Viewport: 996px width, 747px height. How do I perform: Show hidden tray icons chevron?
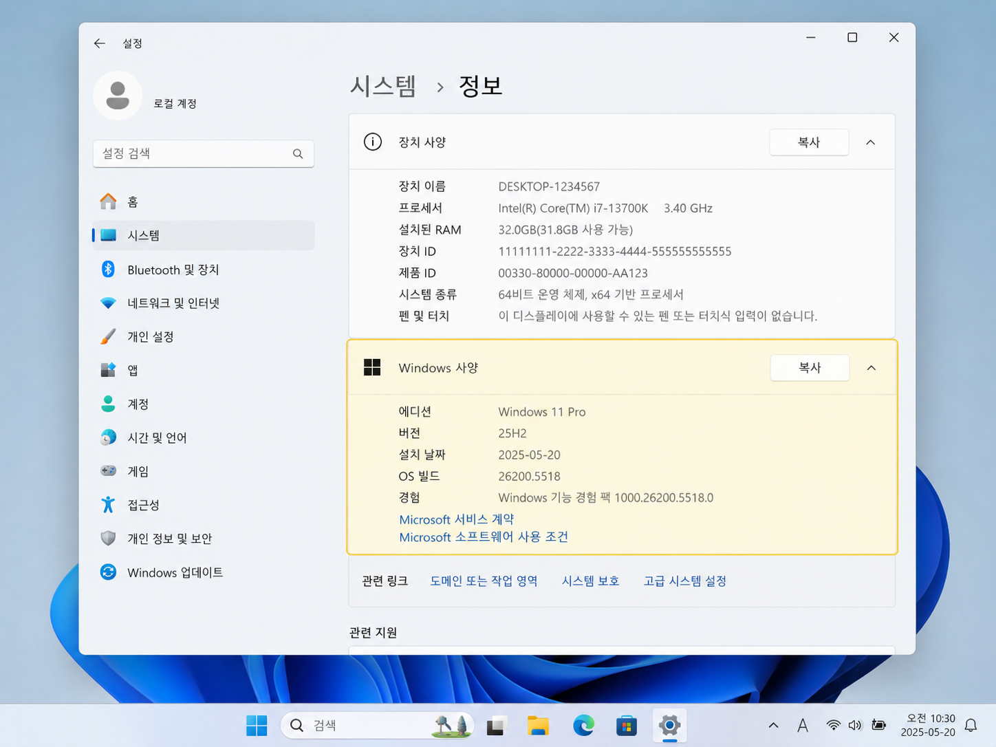tap(773, 725)
